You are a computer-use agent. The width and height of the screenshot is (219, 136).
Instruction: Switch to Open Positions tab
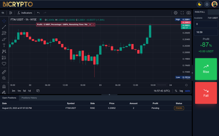9,98
